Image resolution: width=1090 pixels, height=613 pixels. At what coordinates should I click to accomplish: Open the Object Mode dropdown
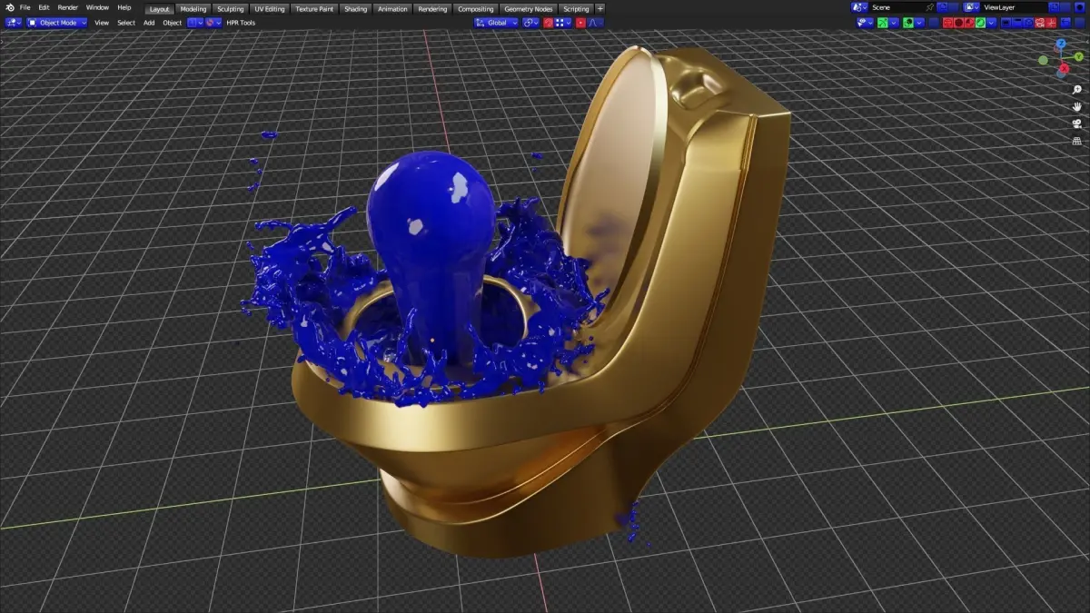click(x=57, y=23)
